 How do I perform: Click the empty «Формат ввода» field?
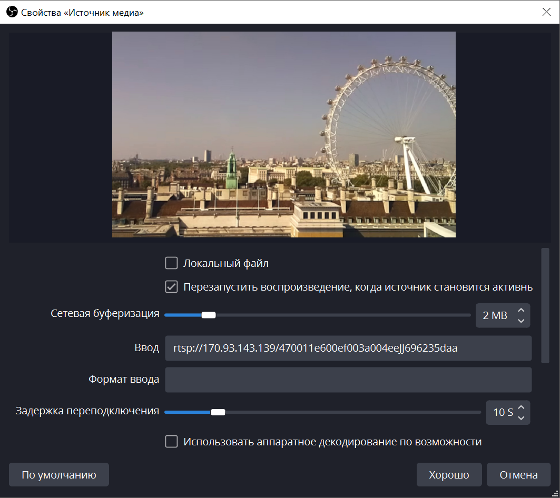point(348,380)
